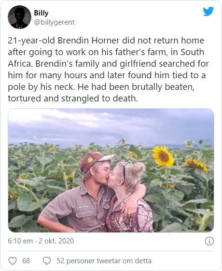Visit the @billygerent handle
Viewport: 222px width, 271px height.
54,22
